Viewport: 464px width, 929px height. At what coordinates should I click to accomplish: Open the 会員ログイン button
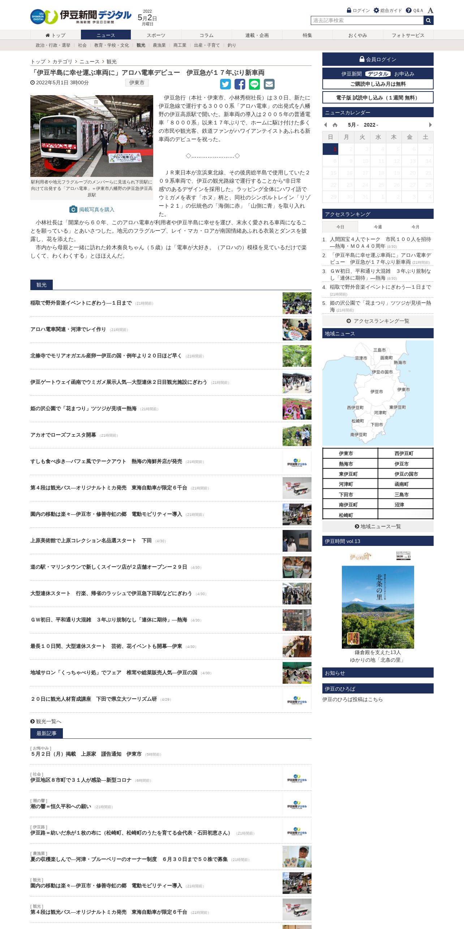pyautogui.click(x=378, y=59)
